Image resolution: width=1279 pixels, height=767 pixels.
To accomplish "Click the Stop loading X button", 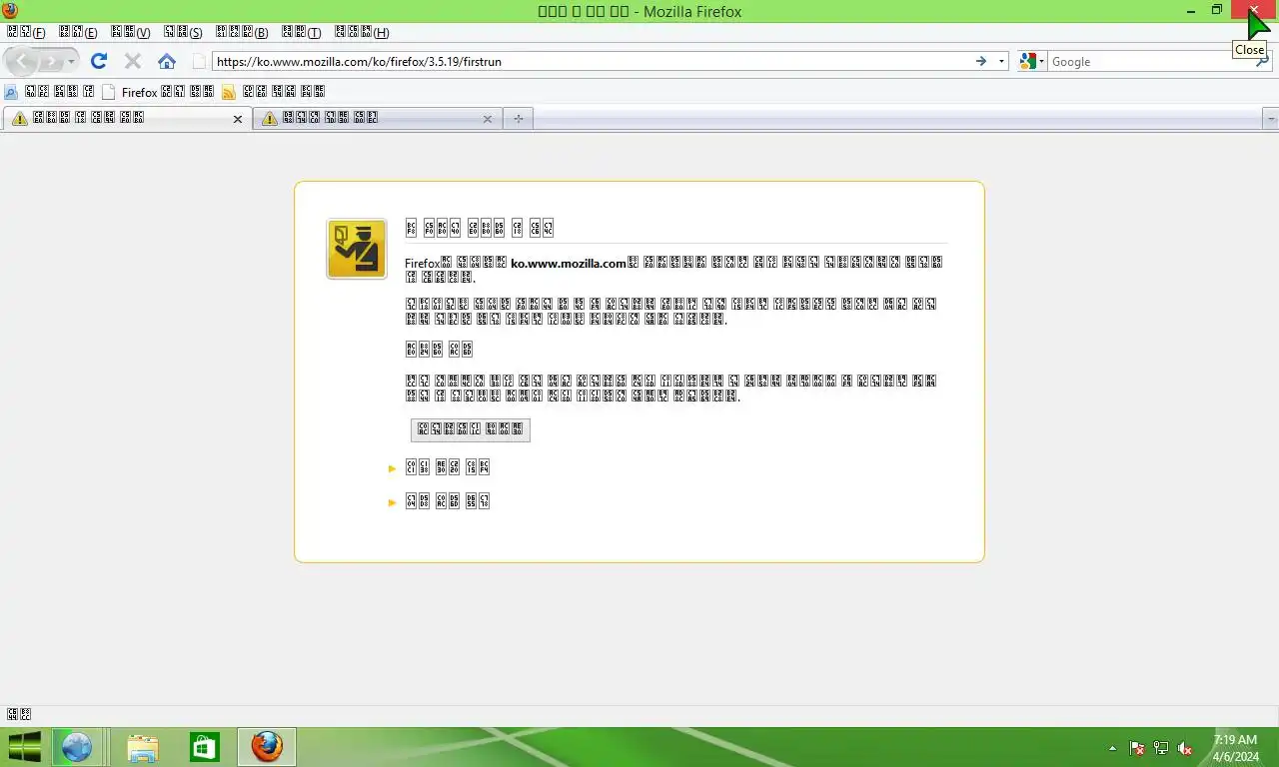I will 133,61.
